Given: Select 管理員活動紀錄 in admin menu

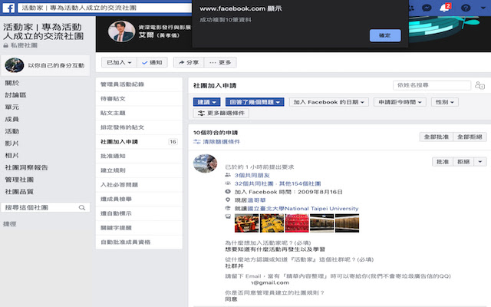Looking at the screenshot, I should click(x=139, y=84).
